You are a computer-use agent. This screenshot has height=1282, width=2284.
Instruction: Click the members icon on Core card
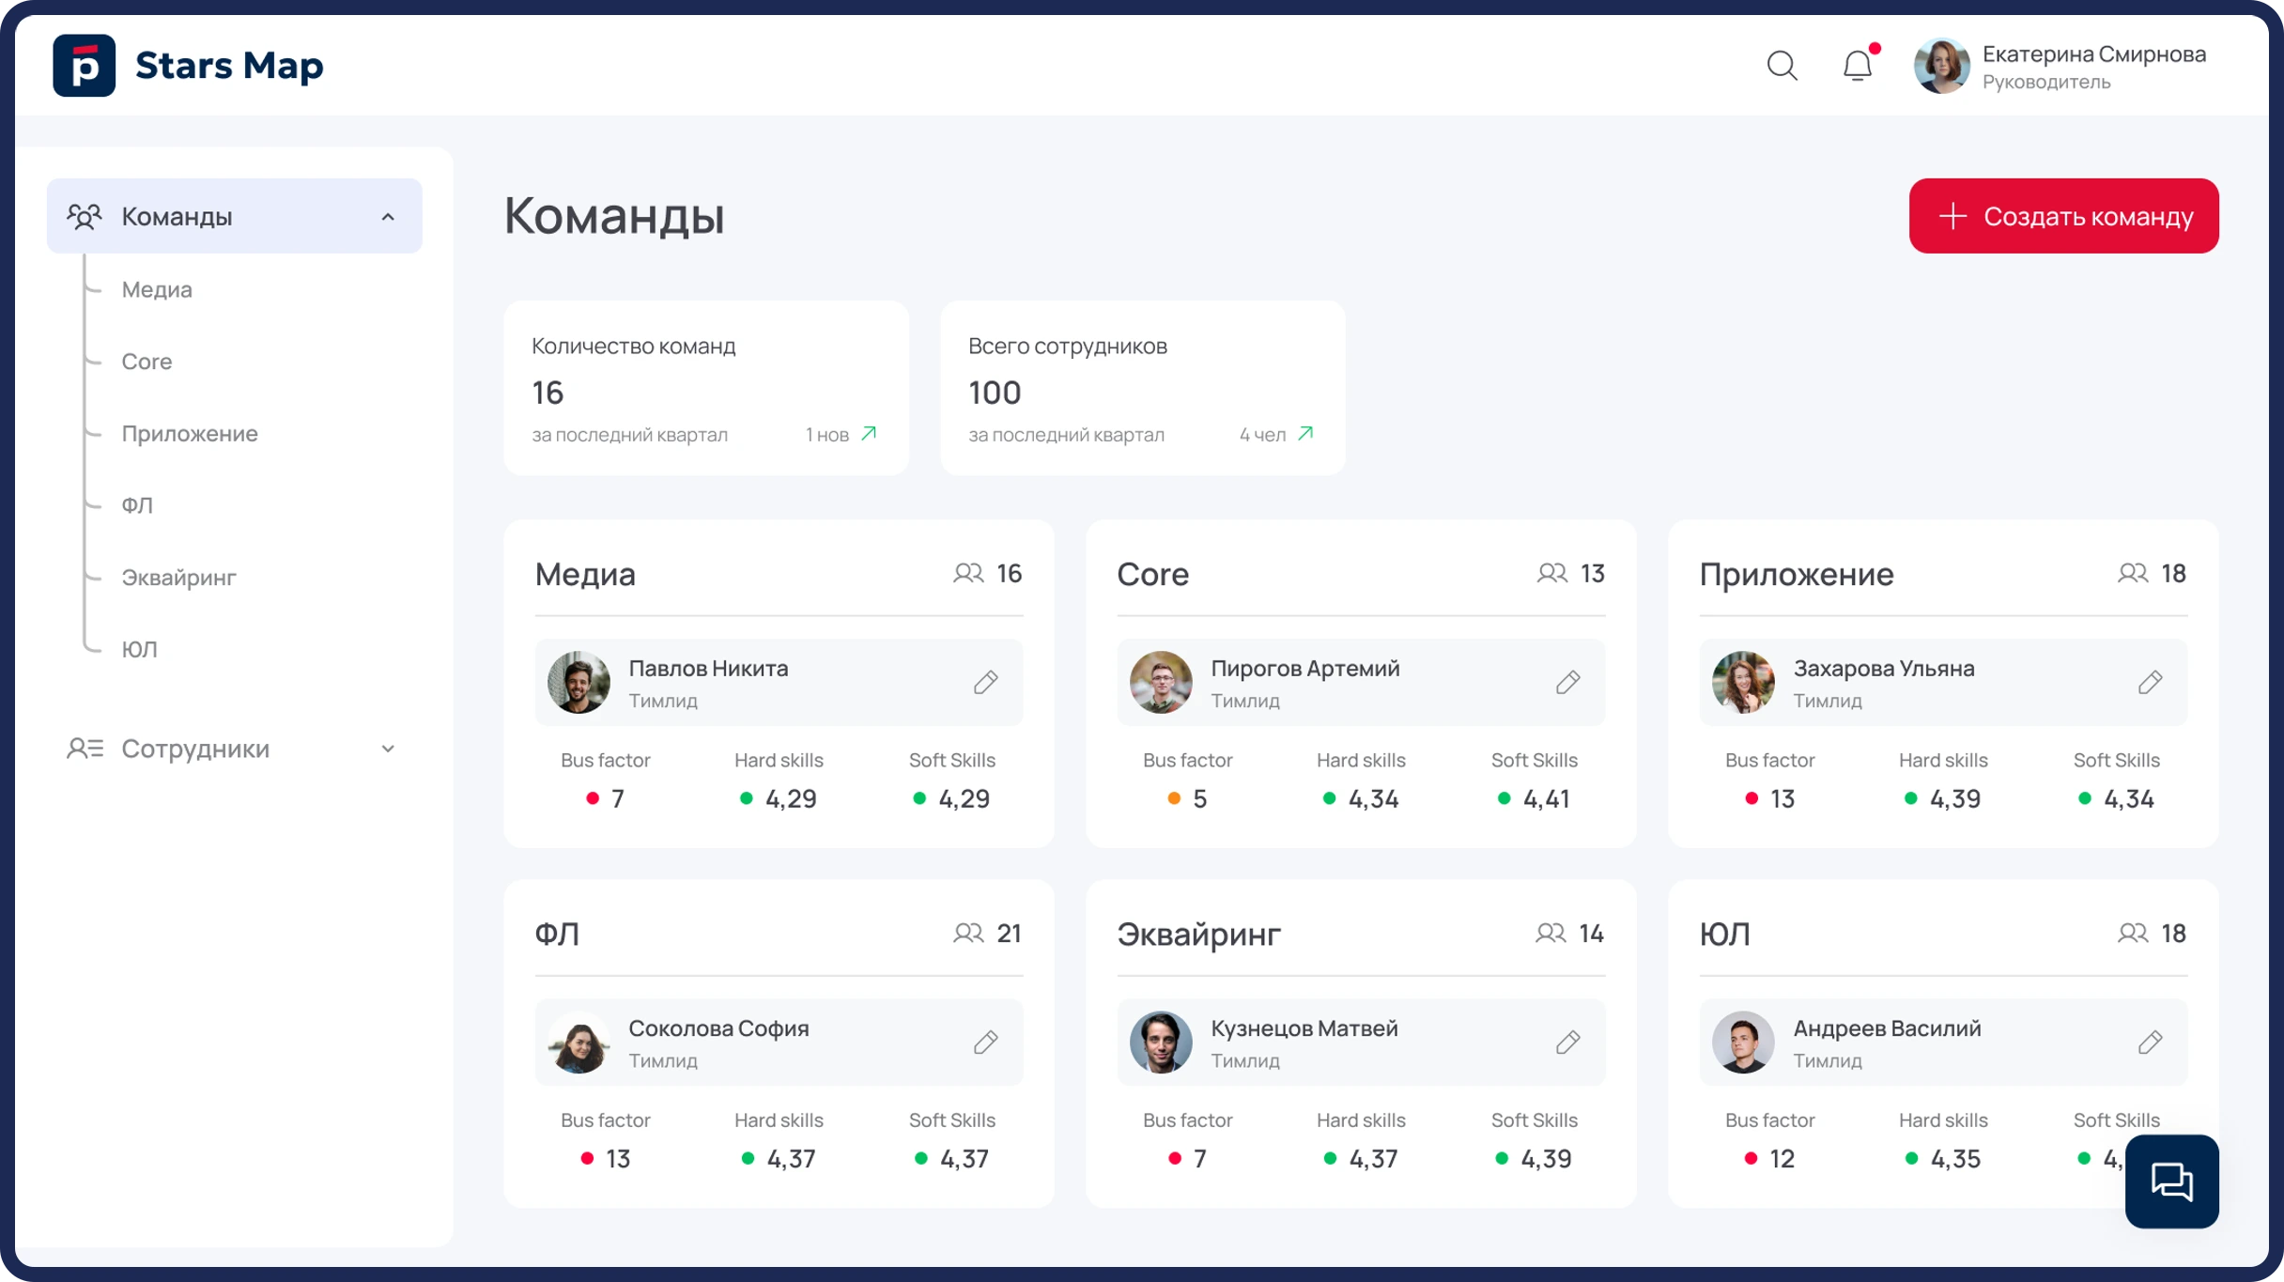tap(1551, 573)
